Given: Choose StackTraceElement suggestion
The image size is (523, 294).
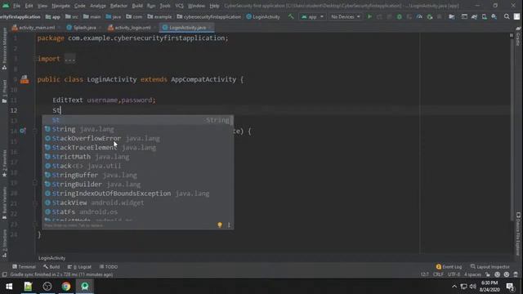Looking at the screenshot, I should click(x=138, y=148).
